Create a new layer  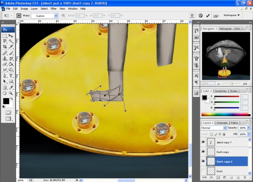point(238,177)
